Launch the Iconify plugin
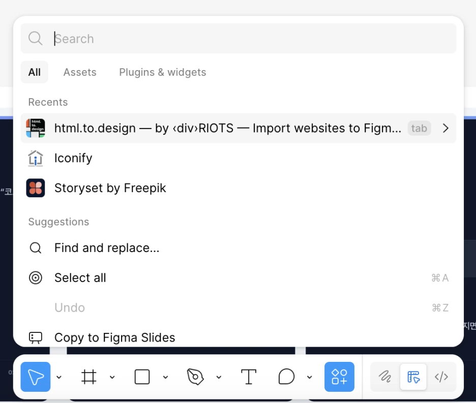Screen dimensions: 476x403 pos(239,158)
